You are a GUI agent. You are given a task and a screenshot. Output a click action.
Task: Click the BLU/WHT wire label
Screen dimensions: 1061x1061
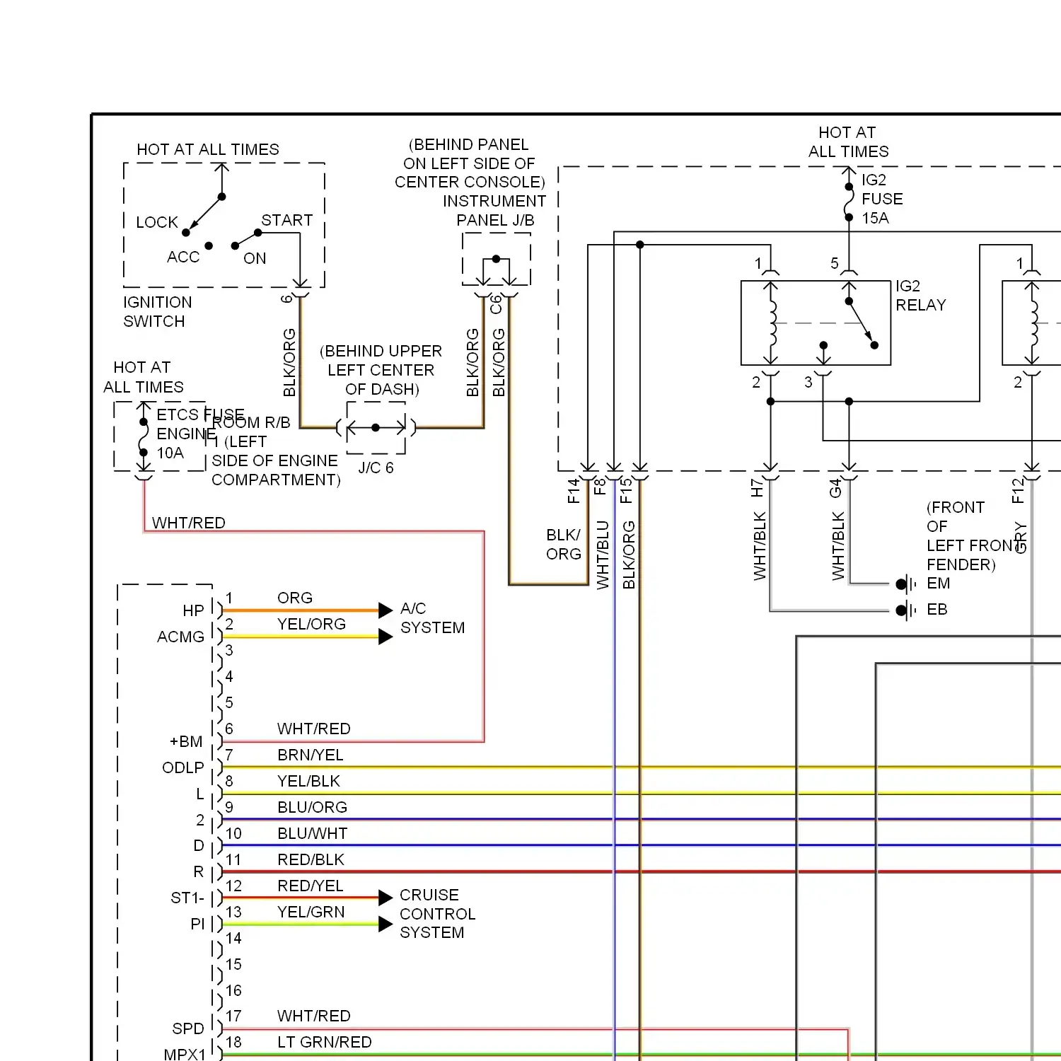tap(312, 833)
